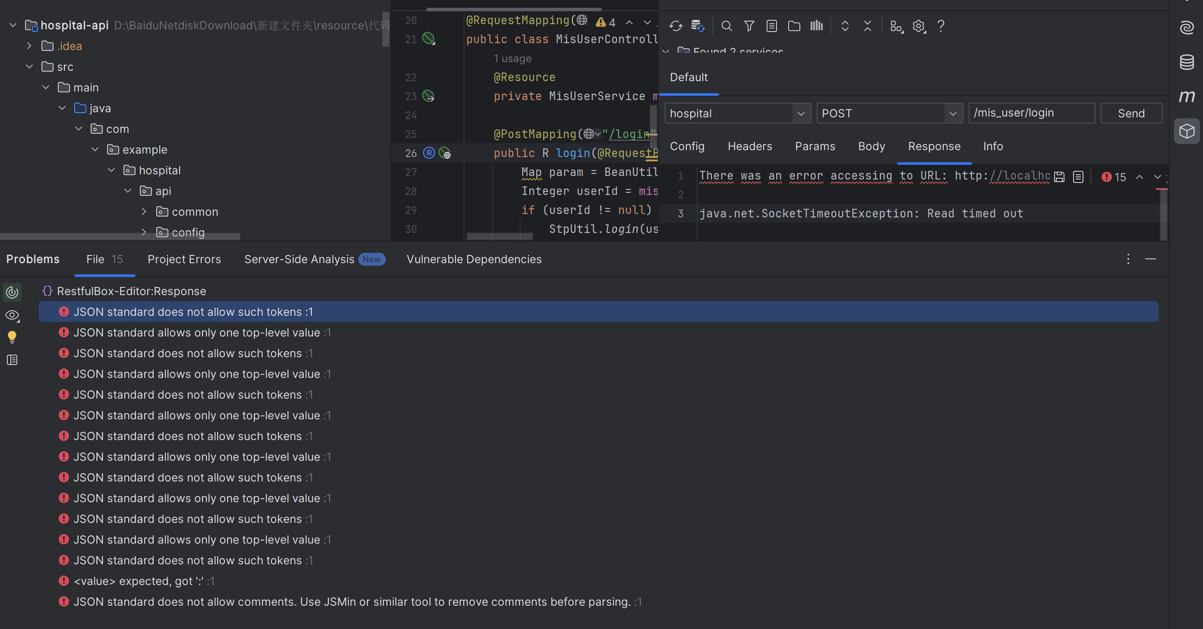
Task: Click the save response icon
Action: pos(1059,177)
